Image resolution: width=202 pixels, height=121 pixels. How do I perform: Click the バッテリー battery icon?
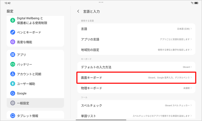click(13, 64)
